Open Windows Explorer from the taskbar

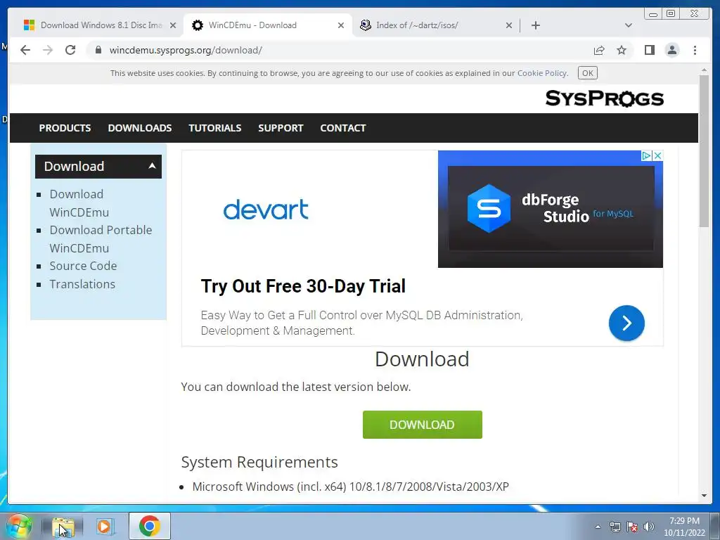click(x=63, y=526)
